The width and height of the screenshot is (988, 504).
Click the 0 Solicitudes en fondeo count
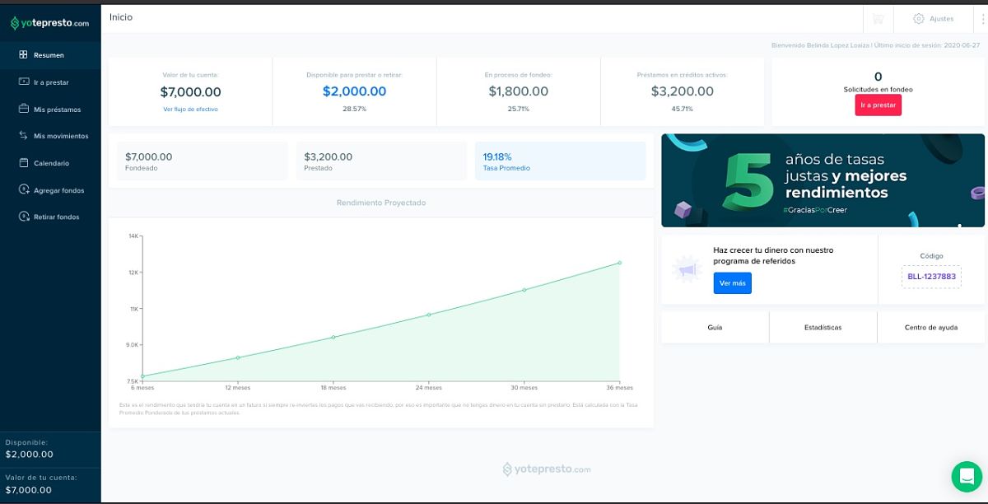pyautogui.click(x=878, y=77)
